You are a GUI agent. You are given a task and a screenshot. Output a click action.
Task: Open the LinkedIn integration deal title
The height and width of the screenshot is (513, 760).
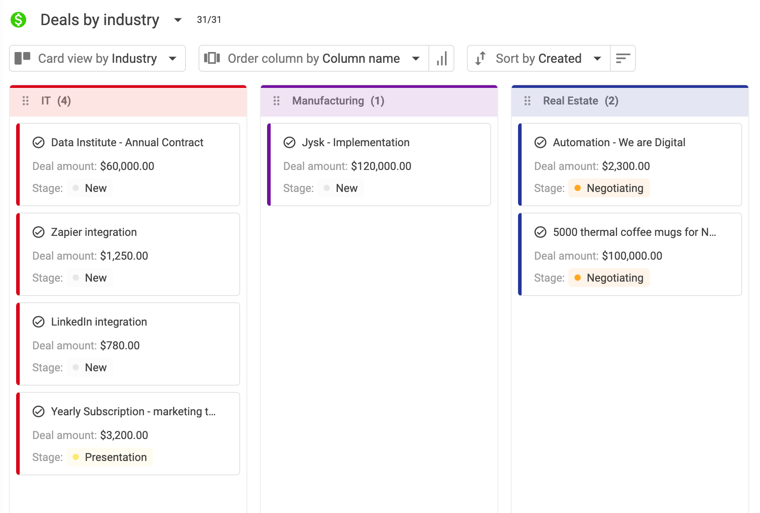pyautogui.click(x=99, y=322)
